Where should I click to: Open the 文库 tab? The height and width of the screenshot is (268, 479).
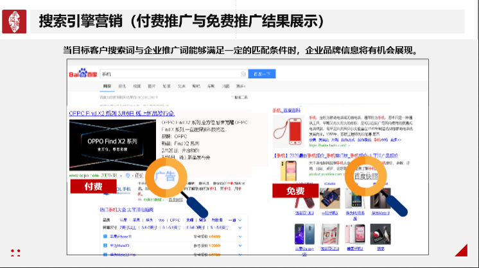[x=182, y=87]
